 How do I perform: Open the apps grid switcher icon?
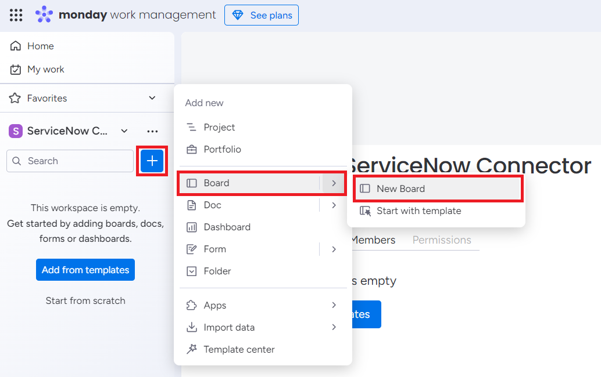(16, 15)
